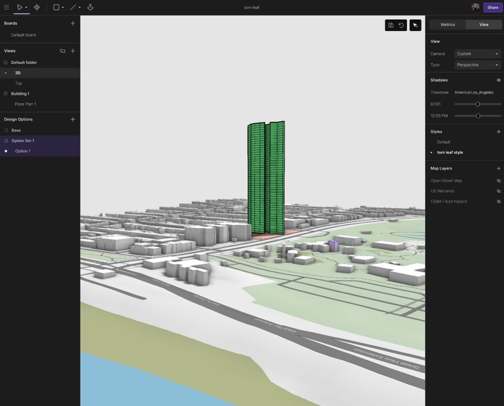Click the Share button
This screenshot has width=504, height=406.
tap(493, 8)
